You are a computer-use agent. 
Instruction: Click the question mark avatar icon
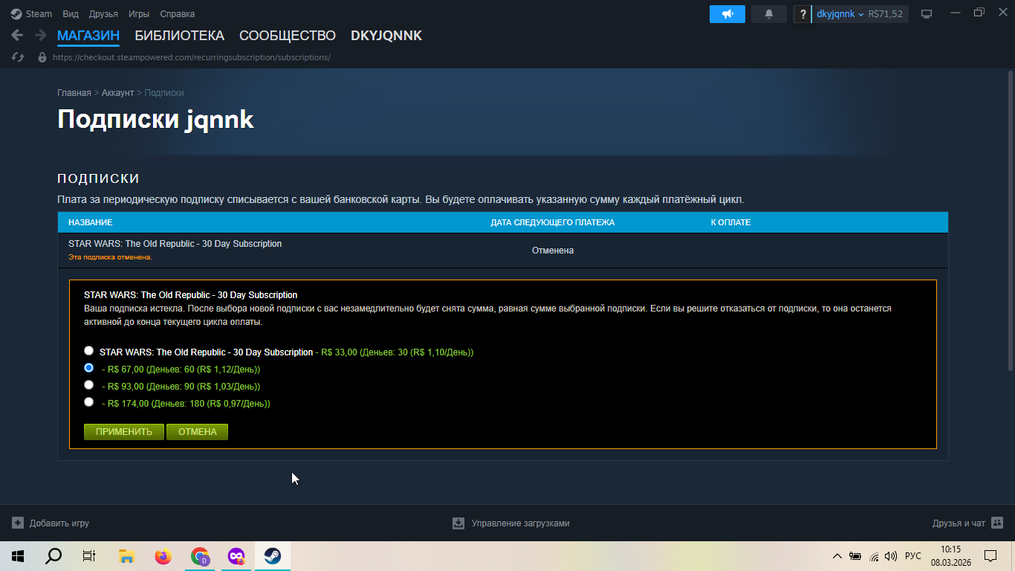point(803,14)
